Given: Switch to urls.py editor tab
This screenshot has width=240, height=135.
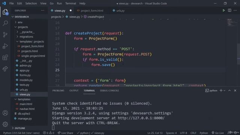Looking at the screenshot, I should 120,10.
